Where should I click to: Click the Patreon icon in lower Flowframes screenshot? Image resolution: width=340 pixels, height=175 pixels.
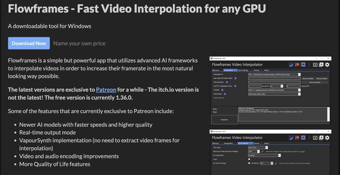click(297, 138)
